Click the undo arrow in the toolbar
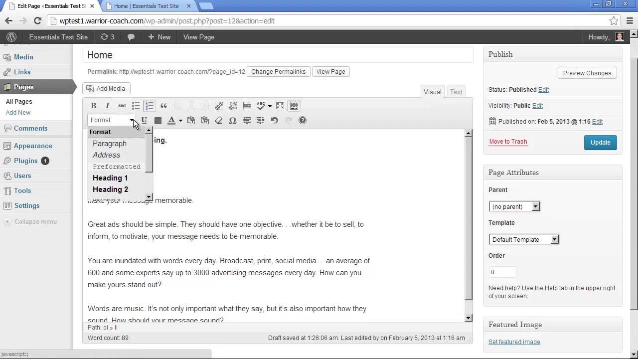The image size is (638, 359). click(274, 120)
